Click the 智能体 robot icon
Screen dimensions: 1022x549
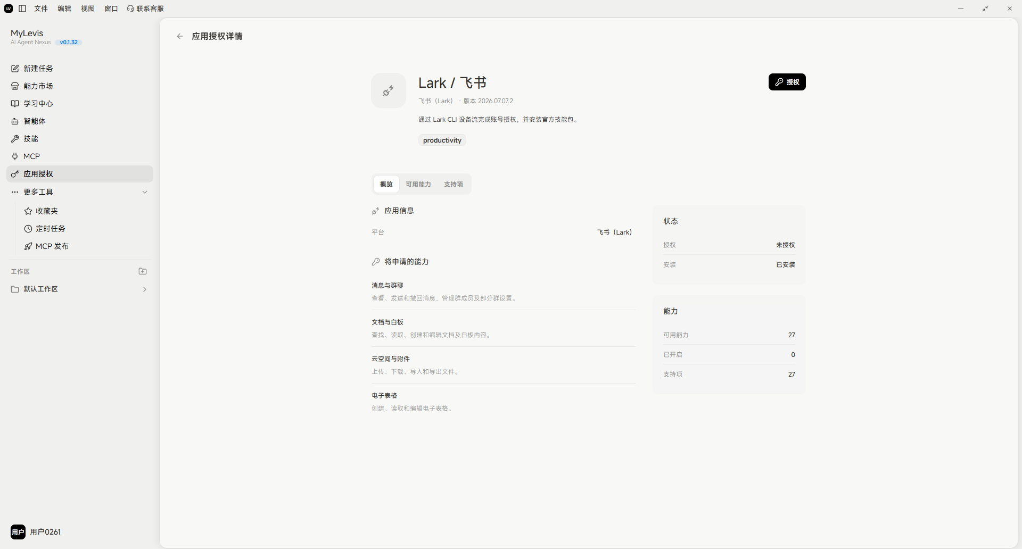click(15, 121)
